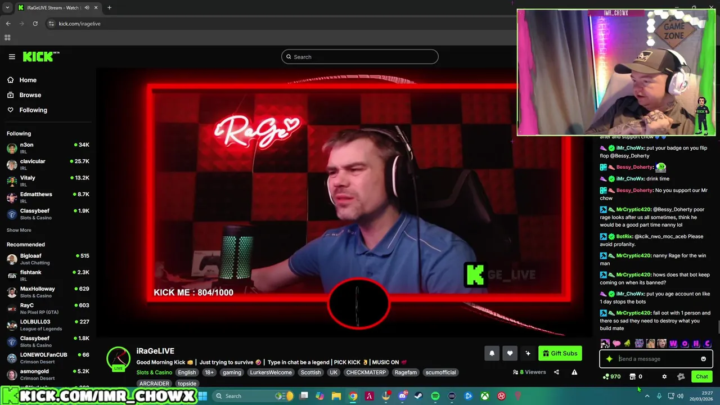Screen dimensions: 720x405
Task: Focus the Kick search box
Action: [360, 57]
